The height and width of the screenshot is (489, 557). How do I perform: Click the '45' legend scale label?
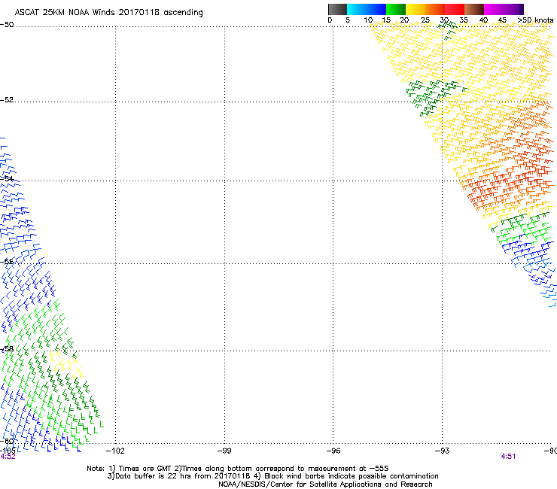(x=502, y=20)
